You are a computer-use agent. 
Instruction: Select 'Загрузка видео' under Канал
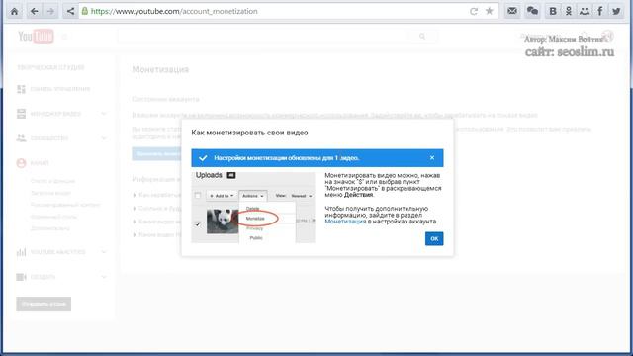coord(50,193)
